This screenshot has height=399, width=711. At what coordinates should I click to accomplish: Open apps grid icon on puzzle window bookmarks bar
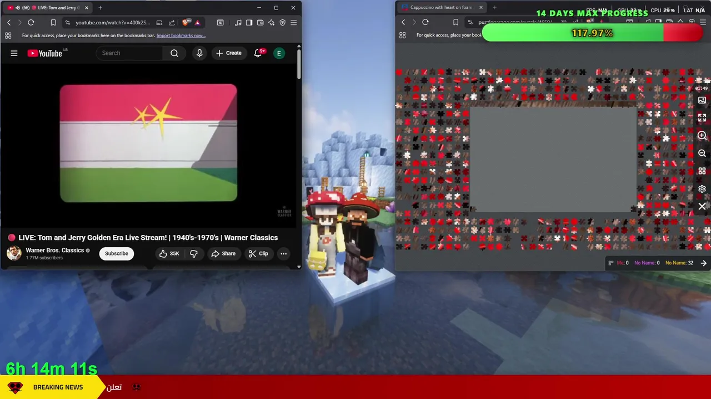point(402,35)
